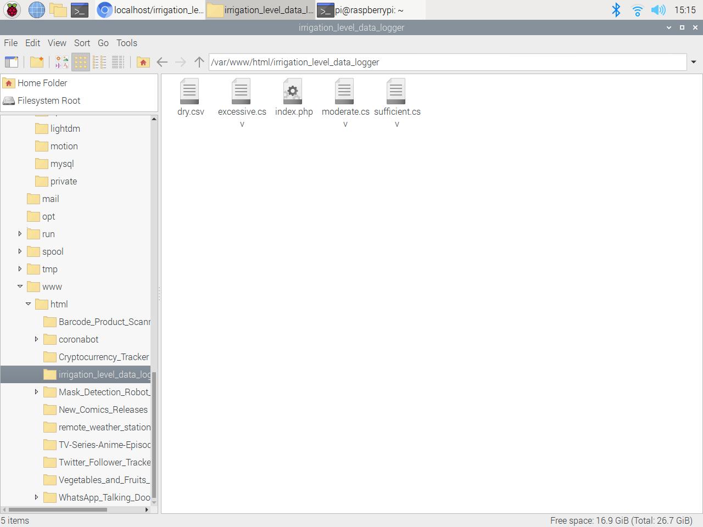Go up one directory level
Screen dimensions: 703x527
pyautogui.click(x=199, y=62)
